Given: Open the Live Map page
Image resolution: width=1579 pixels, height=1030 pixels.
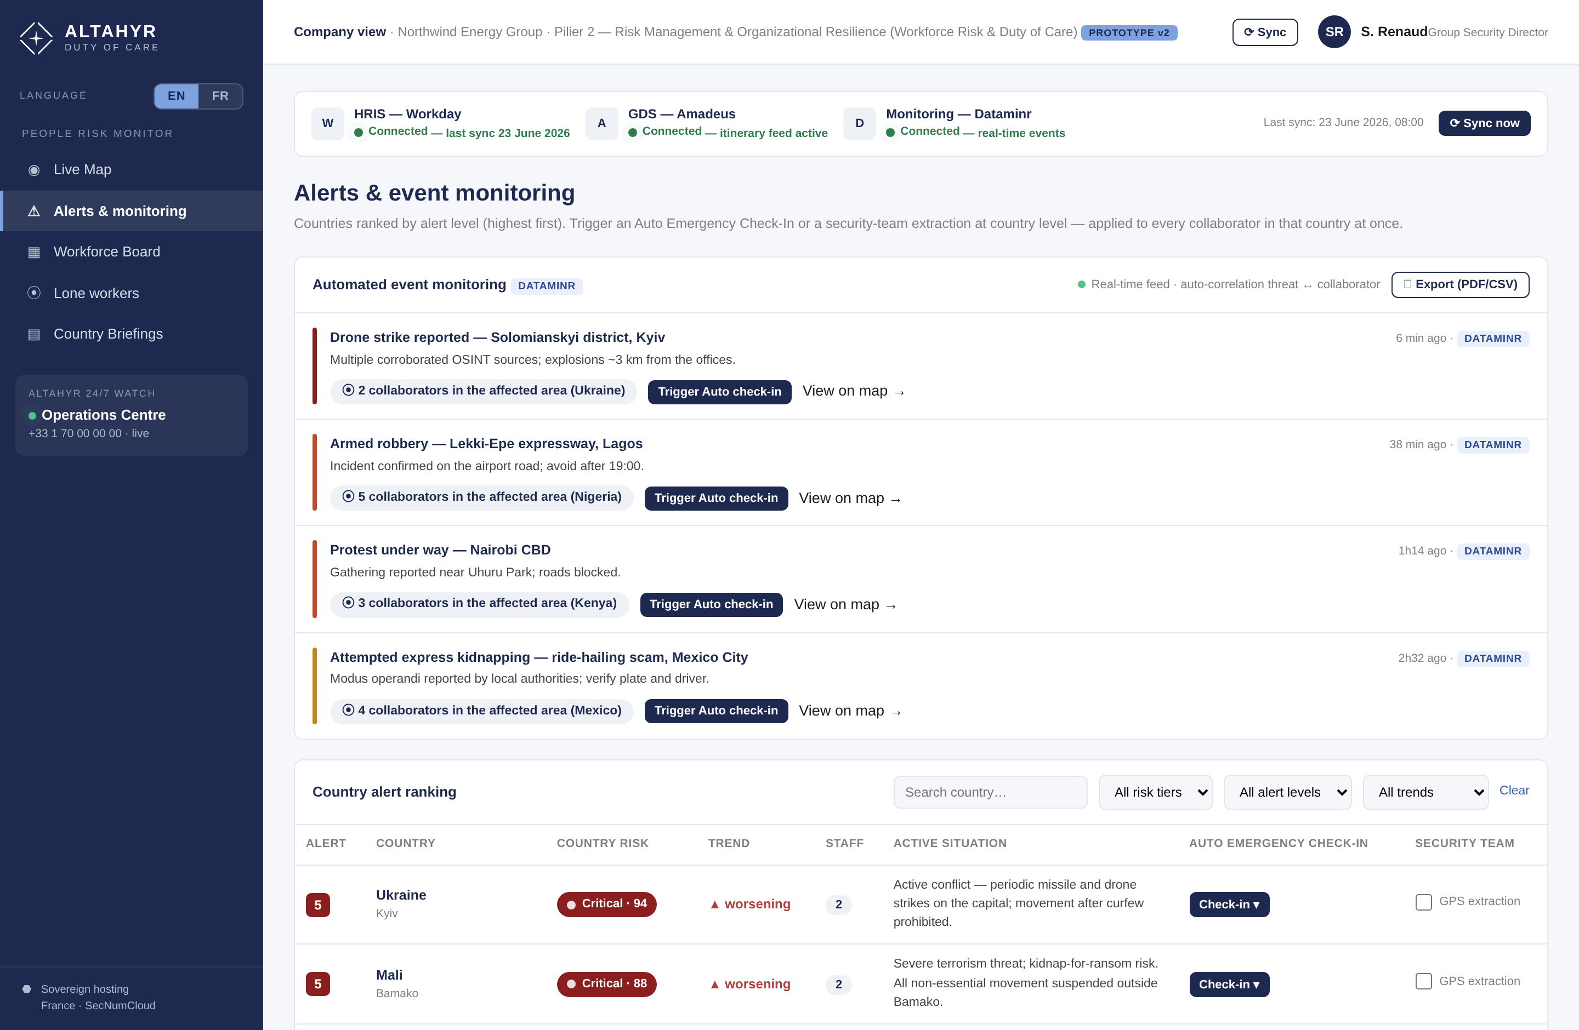Looking at the screenshot, I should [132, 170].
